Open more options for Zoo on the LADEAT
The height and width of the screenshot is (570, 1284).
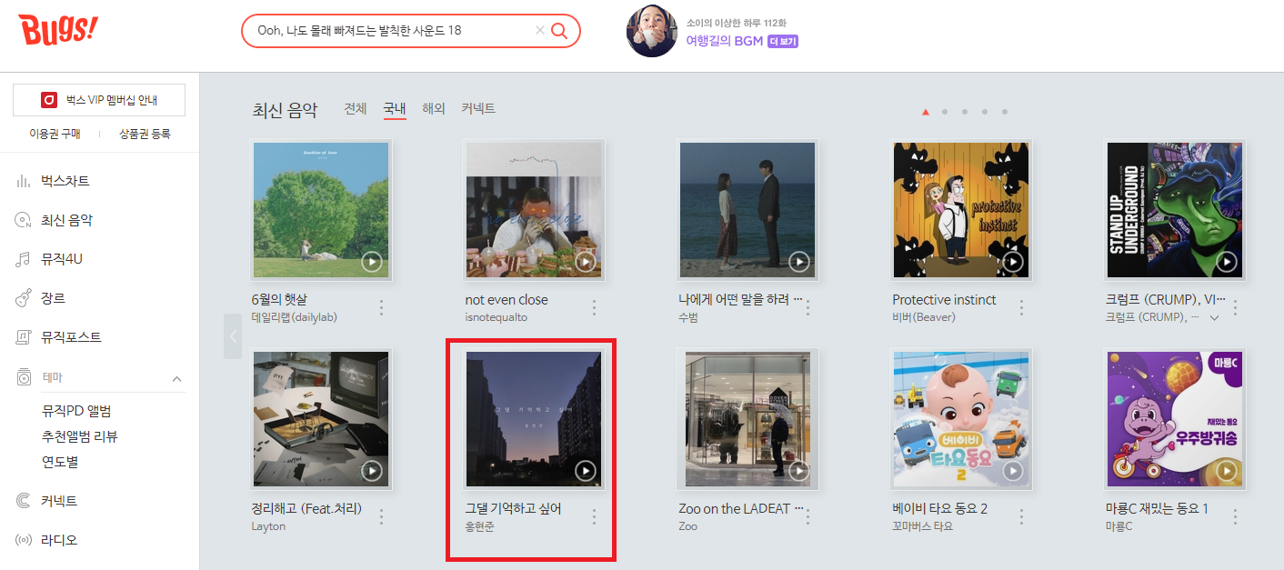coord(808,516)
